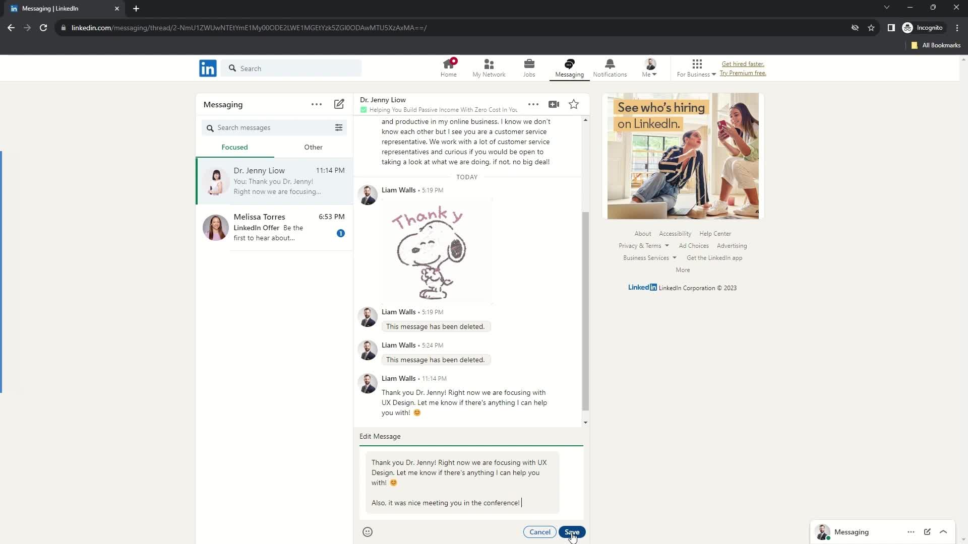Click Cancel to discard message edits

point(540,531)
